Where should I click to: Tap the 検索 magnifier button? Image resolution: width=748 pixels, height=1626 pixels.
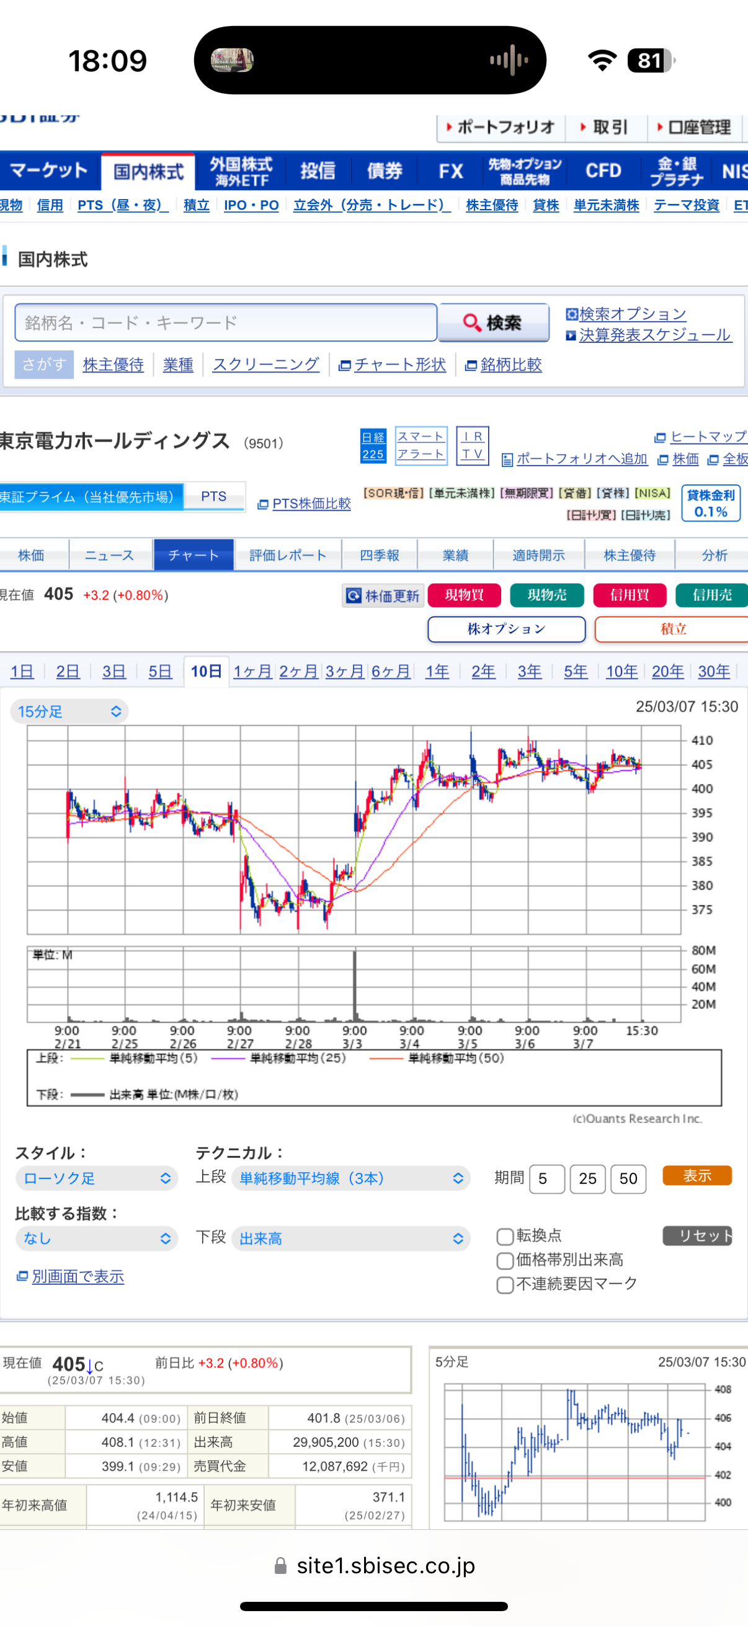coord(494,322)
